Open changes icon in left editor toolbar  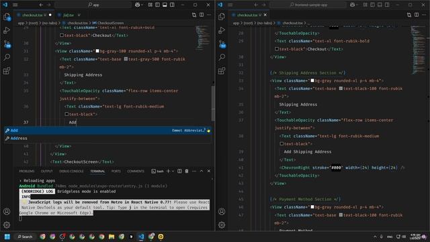click(x=194, y=15)
